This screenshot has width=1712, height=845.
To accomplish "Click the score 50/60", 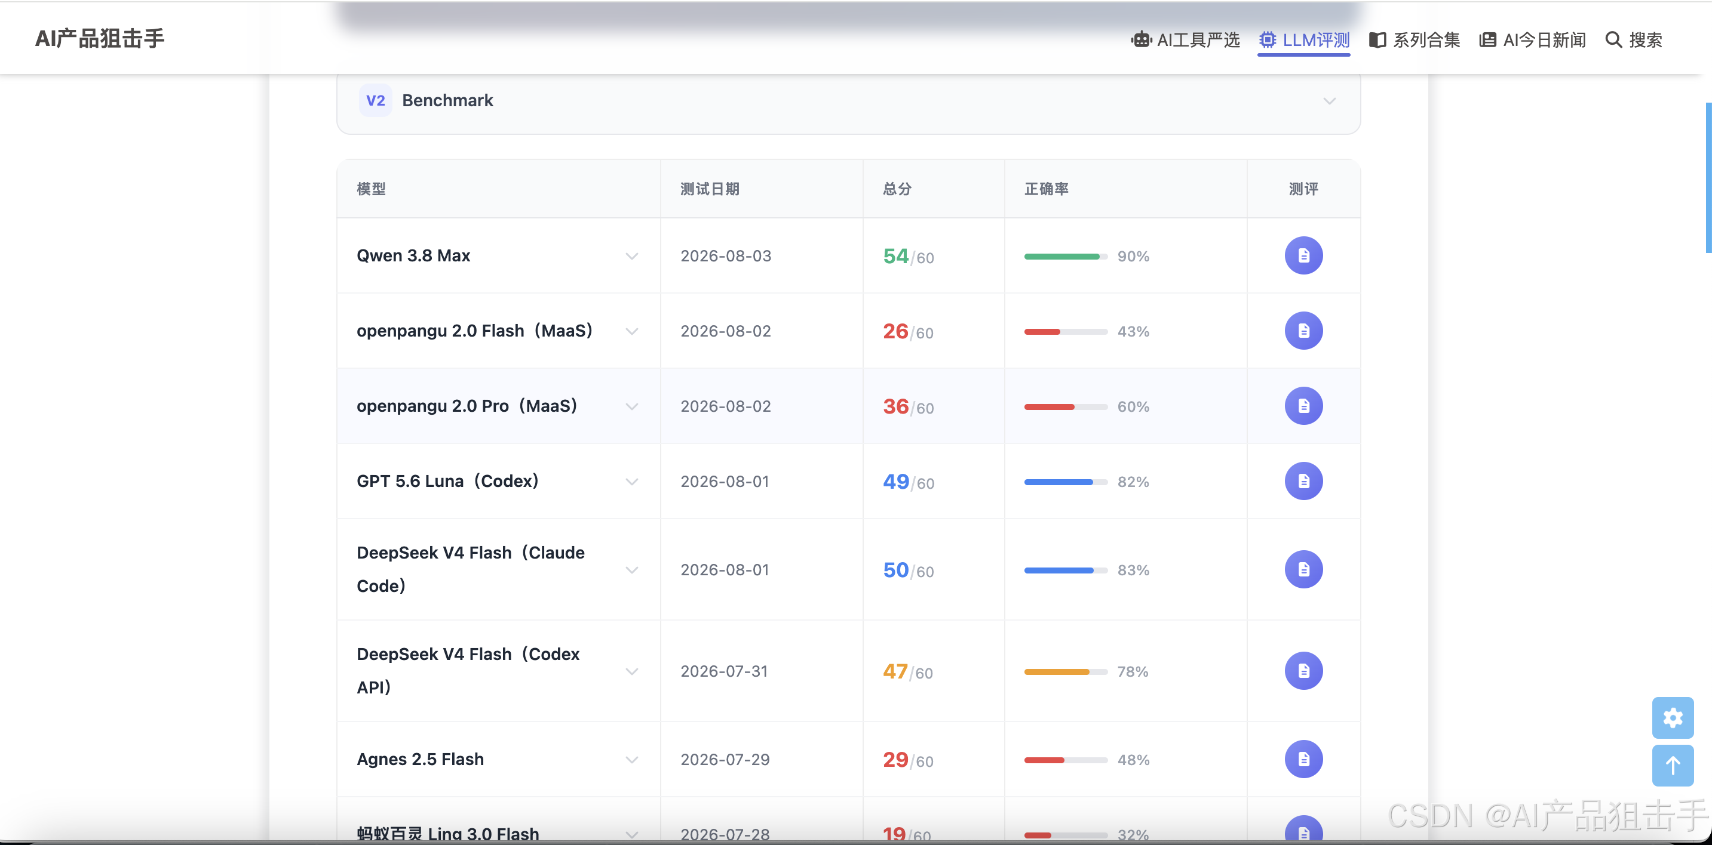I will 909,570.
